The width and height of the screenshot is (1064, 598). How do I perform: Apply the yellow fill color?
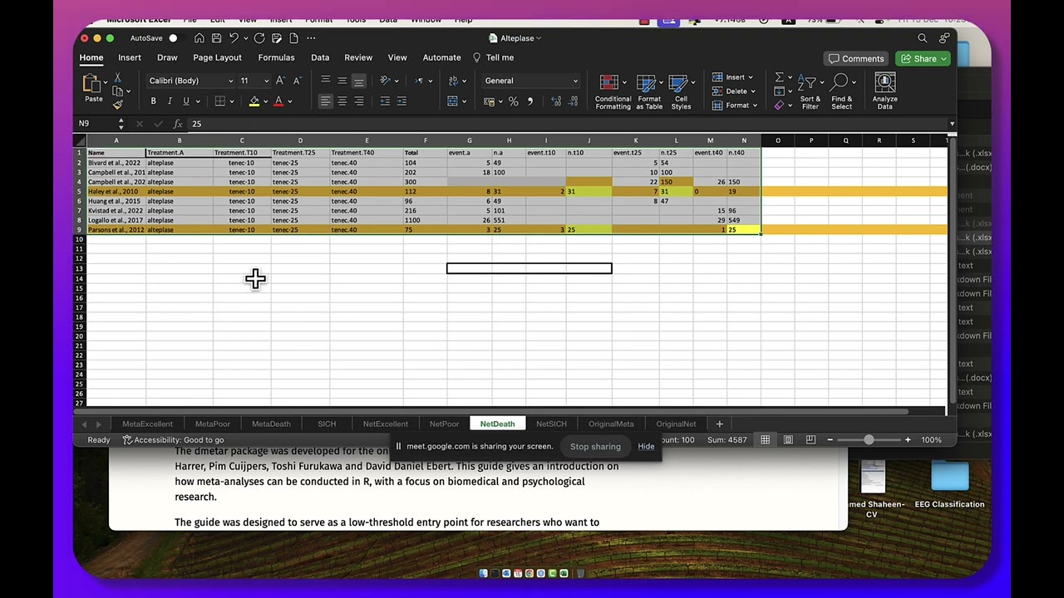254,101
